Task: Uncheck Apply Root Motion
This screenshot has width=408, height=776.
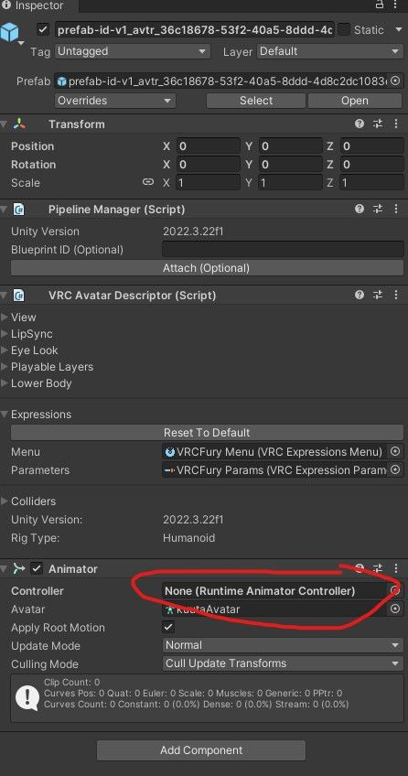Action: (x=168, y=627)
